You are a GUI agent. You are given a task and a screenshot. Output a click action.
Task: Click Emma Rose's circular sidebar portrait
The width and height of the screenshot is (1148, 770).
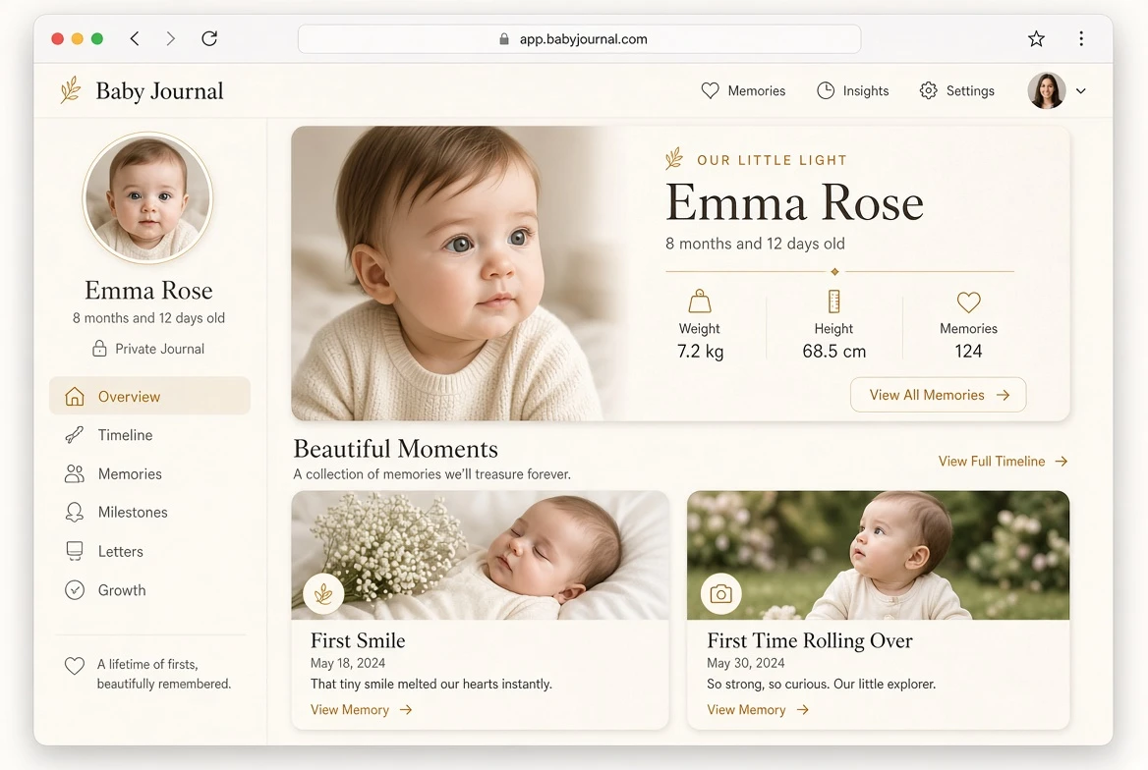pyautogui.click(x=147, y=197)
